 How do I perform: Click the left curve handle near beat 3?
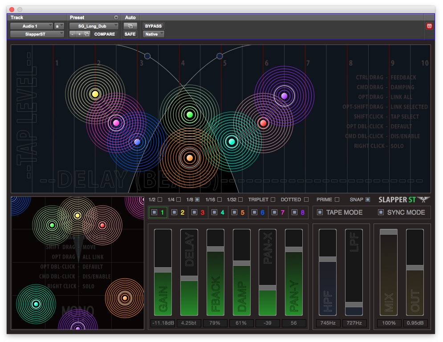147,56
